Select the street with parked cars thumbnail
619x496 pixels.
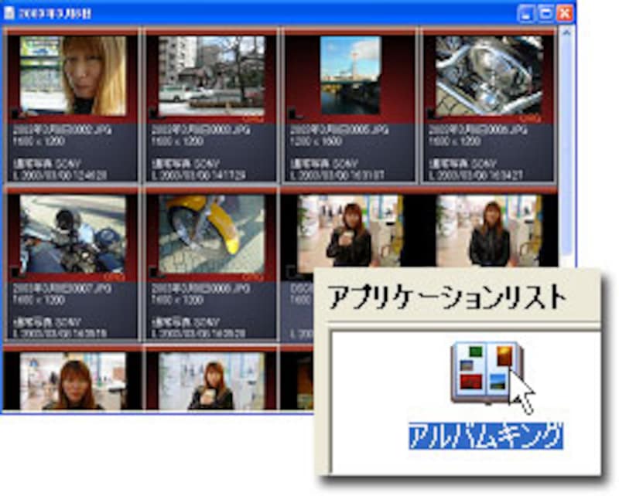click(211, 75)
